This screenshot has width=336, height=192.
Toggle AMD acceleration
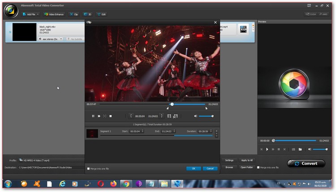coord(323,14)
